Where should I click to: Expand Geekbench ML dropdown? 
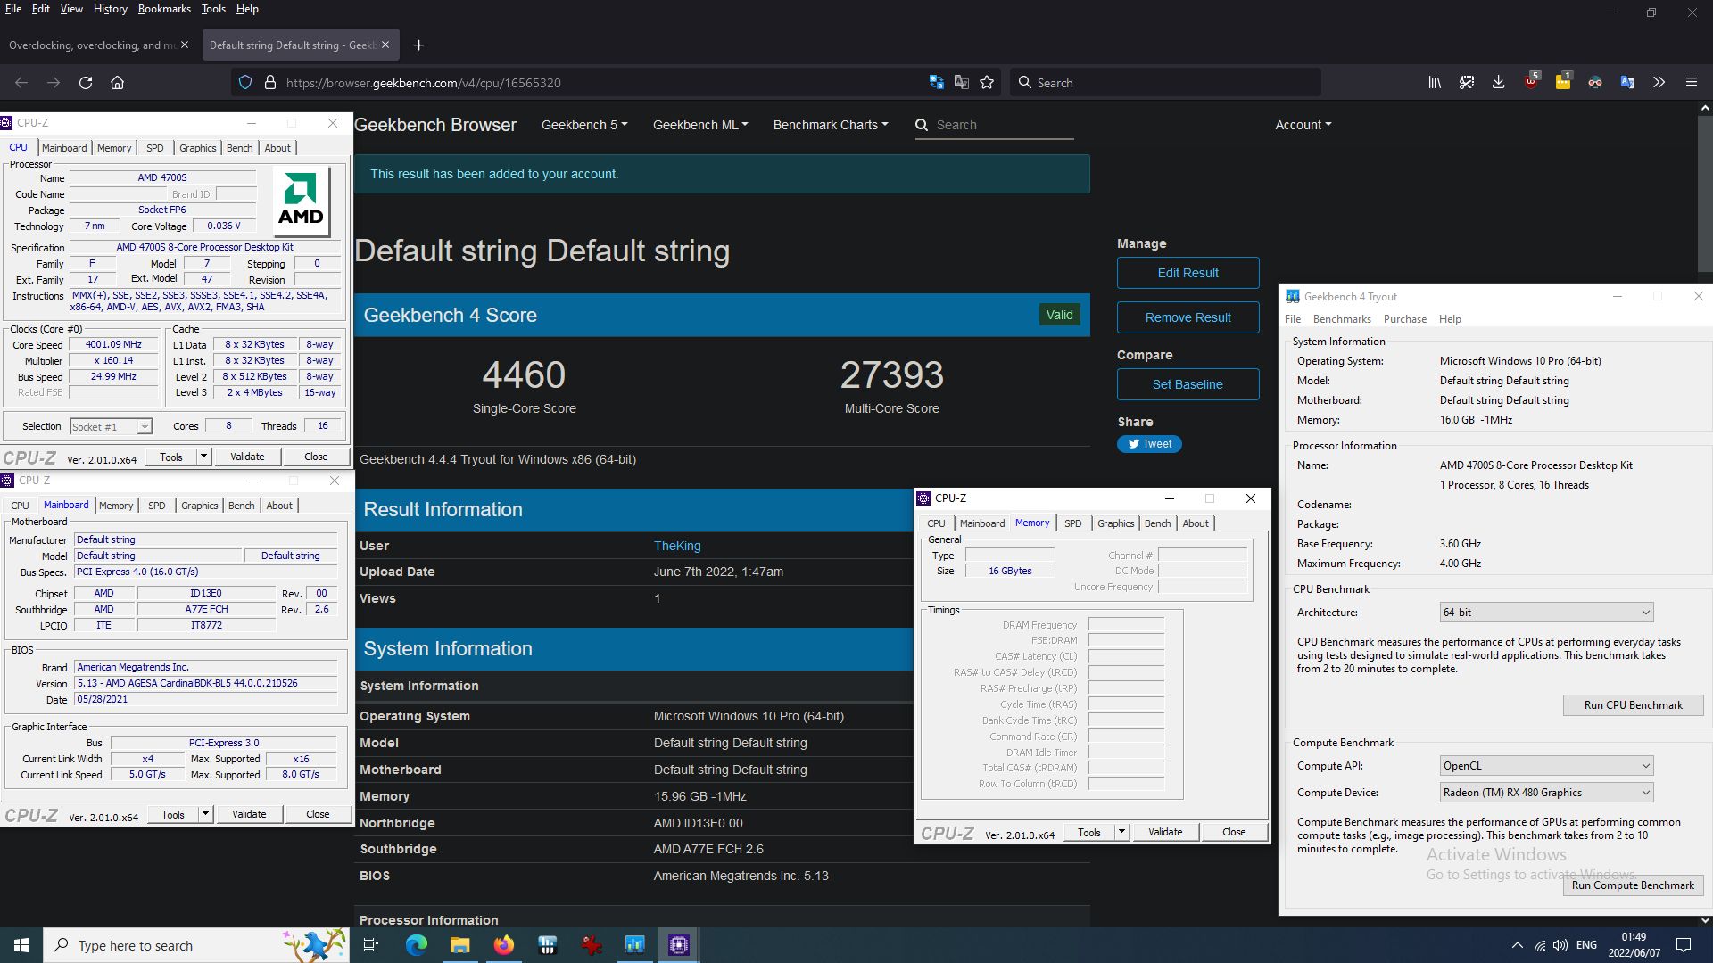pyautogui.click(x=700, y=125)
